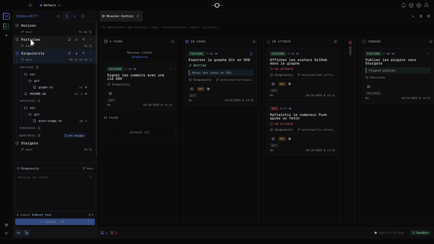Refresh the Particles repository

(x=69, y=40)
